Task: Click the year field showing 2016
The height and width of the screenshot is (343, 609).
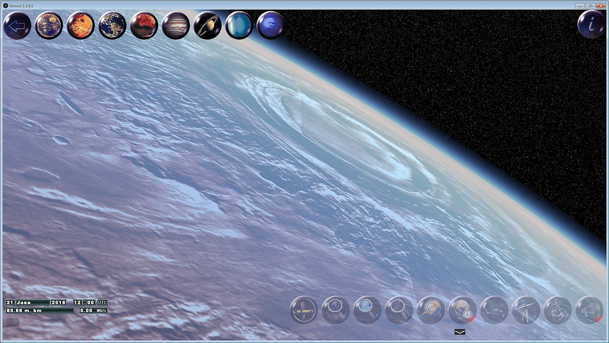Action: coord(58,302)
